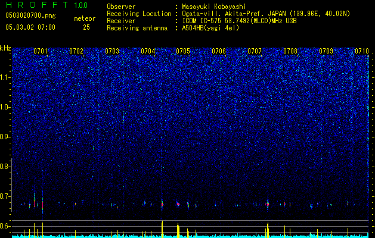
Task: Click the 1.1 frequency axis label
Action: click(5, 77)
